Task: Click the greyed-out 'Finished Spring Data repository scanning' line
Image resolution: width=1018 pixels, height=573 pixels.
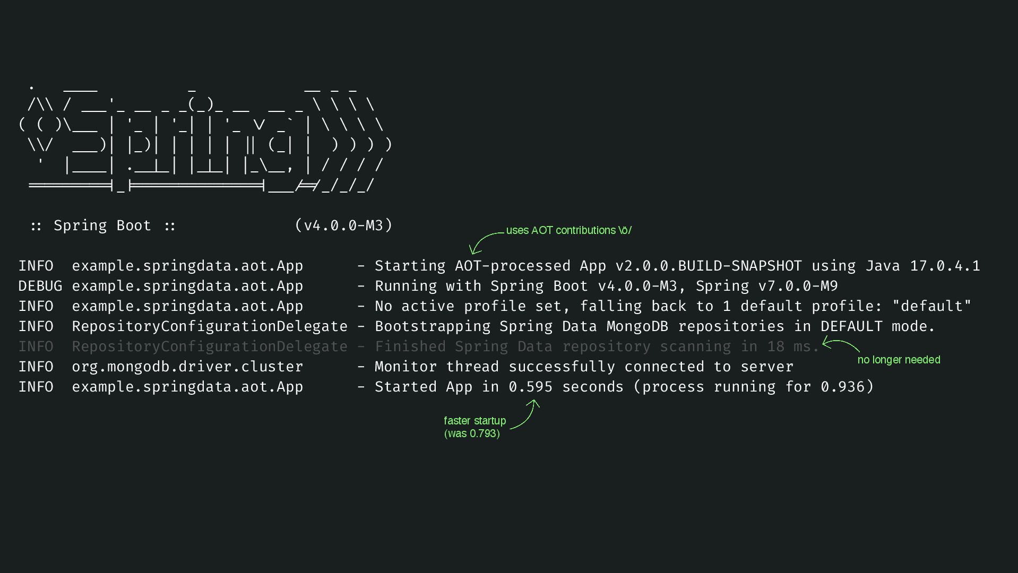Action: point(419,346)
